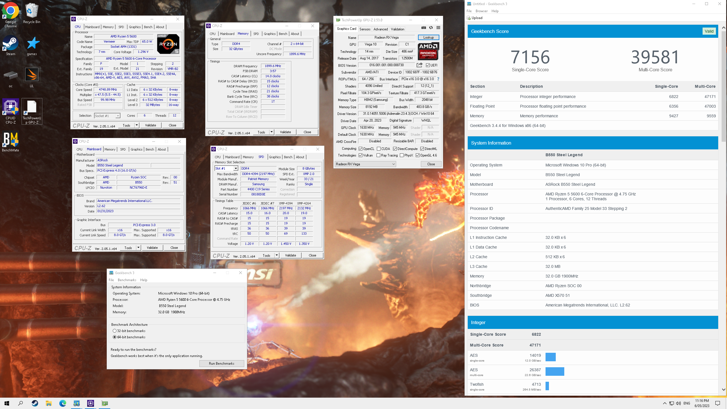Open notification center icon
The height and width of the screenshot is (409, 727).
tap(718, 403)
